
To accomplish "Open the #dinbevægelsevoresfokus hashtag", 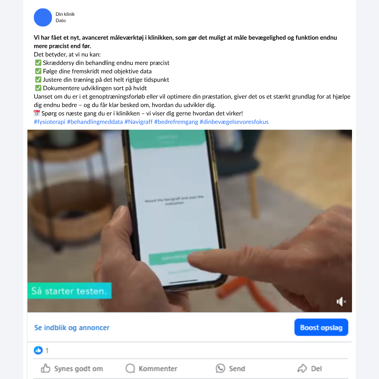I will point(234,121).
